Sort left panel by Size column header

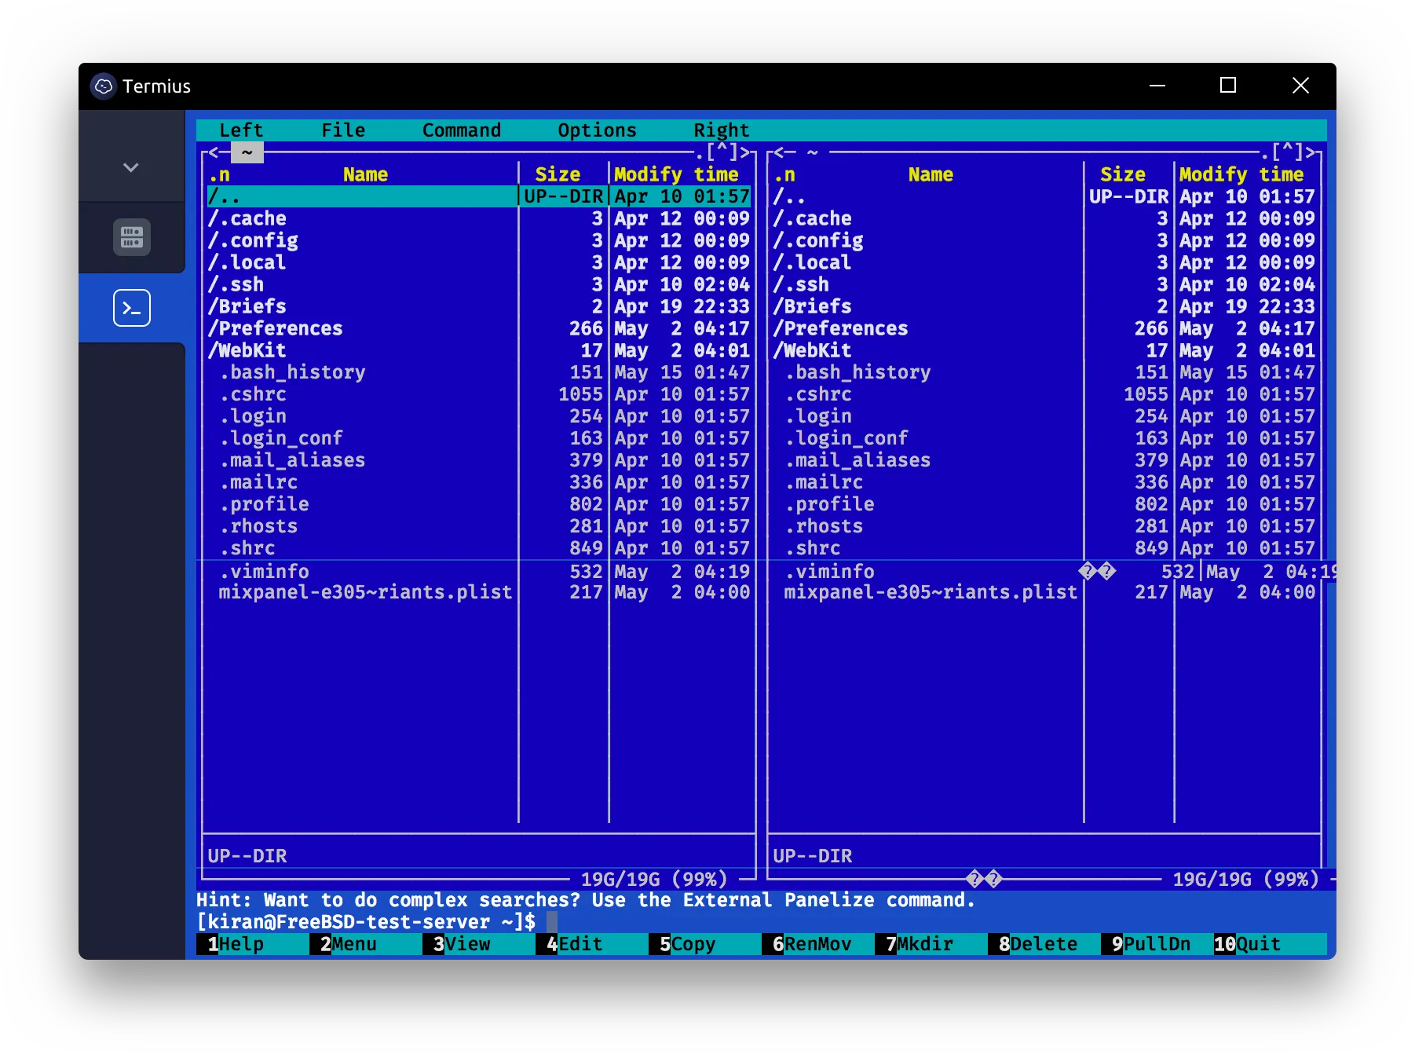pyautogui.click(x=558, y=174)
